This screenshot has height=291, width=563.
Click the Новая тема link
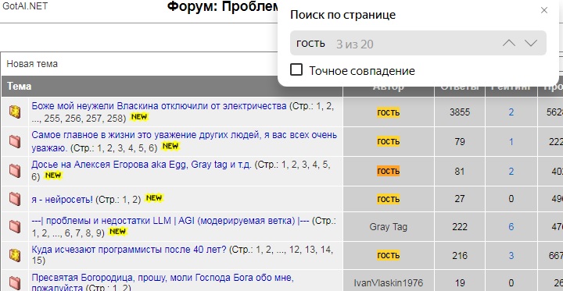click(x=32, y=64)
